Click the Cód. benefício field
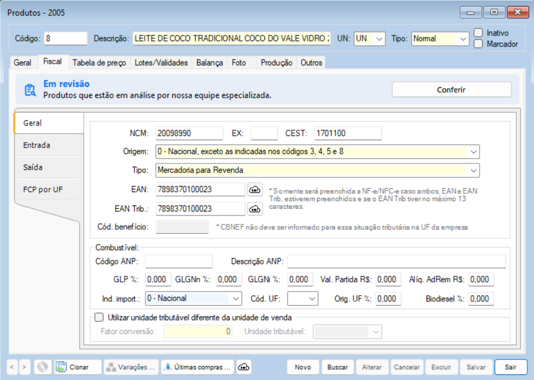 (x=182, y=227)
